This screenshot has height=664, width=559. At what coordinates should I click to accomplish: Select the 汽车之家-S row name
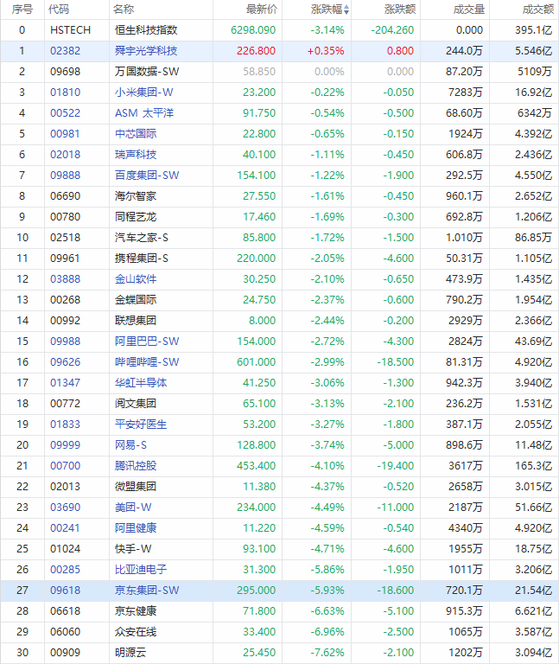[142, 238]
